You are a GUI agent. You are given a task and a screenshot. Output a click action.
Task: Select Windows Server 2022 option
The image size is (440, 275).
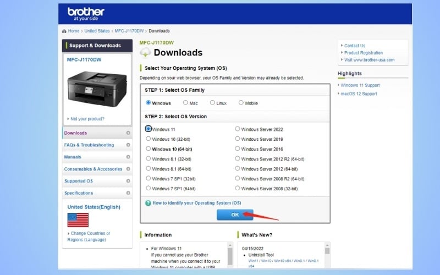coord(238,129)
